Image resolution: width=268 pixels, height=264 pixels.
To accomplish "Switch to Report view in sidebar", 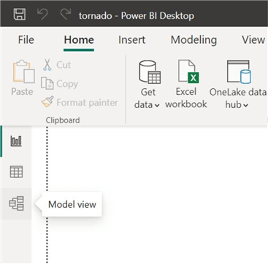I will [16, 141].
